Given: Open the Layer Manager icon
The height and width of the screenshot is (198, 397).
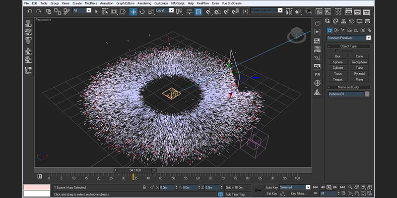Looking at the screenshot, I should click(308, 11).
